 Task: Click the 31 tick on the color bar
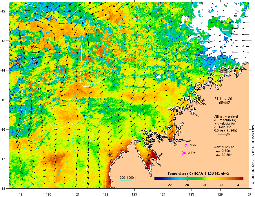(239, 185)
